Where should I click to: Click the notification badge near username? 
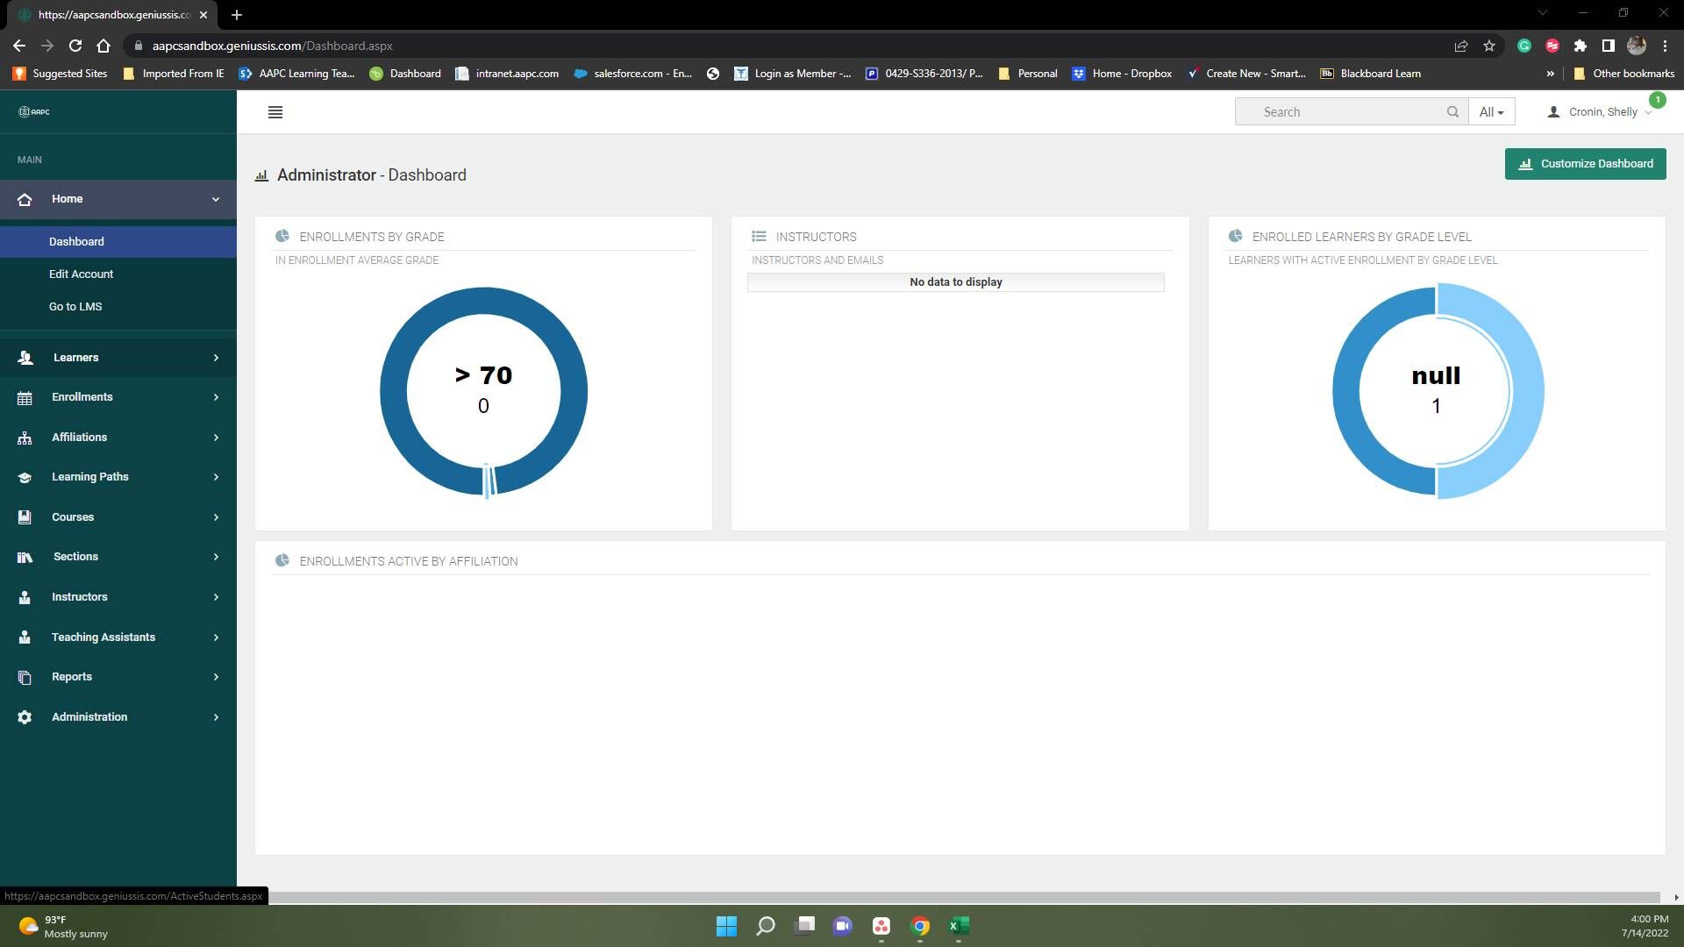point(1657,100)
